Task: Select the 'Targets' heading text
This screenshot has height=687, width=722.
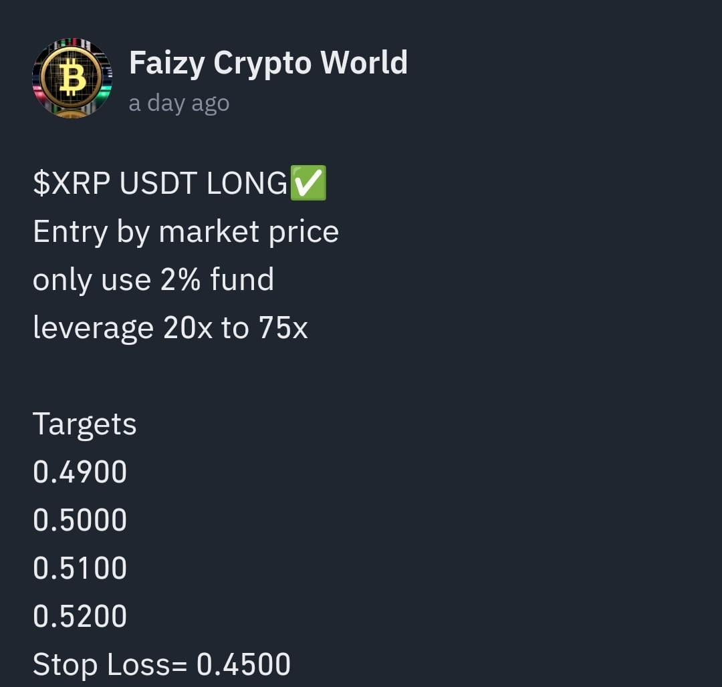Action: coord(84,423)
